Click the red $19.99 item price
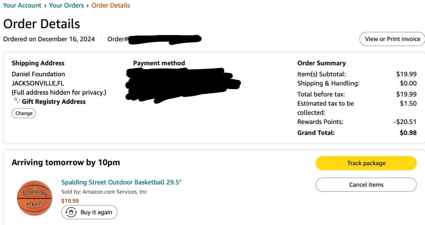The width and height of the screenshot is (425, 225). 70,201
